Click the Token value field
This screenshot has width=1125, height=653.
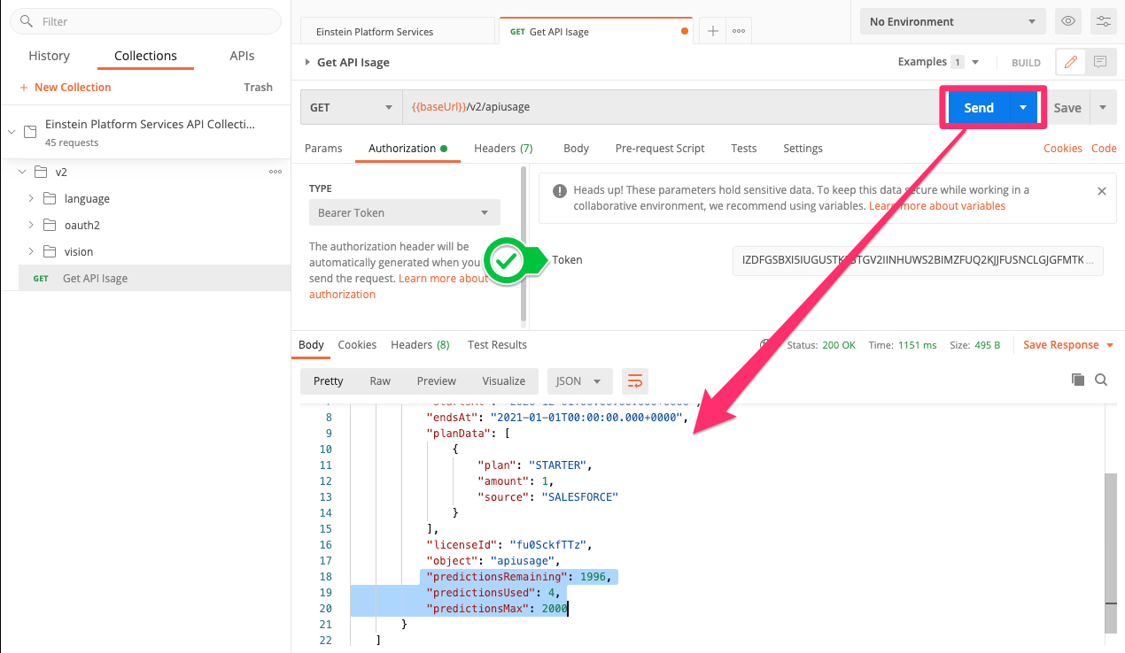(x=918, y=260)
